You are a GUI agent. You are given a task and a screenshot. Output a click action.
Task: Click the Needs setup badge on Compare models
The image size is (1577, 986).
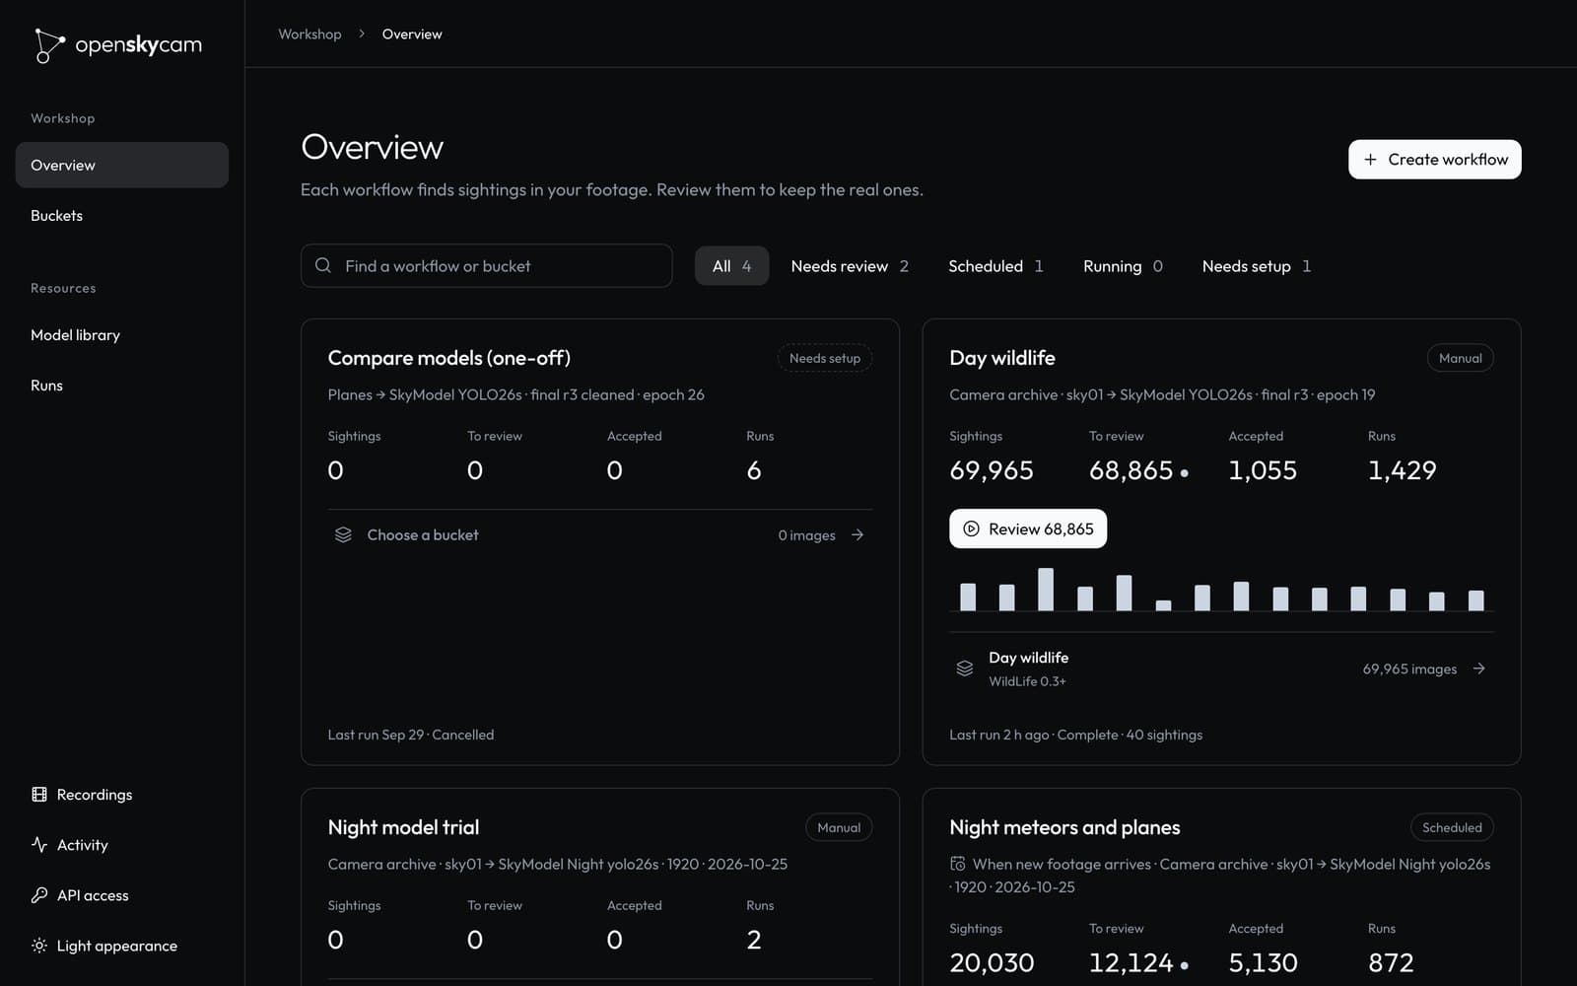825,358
